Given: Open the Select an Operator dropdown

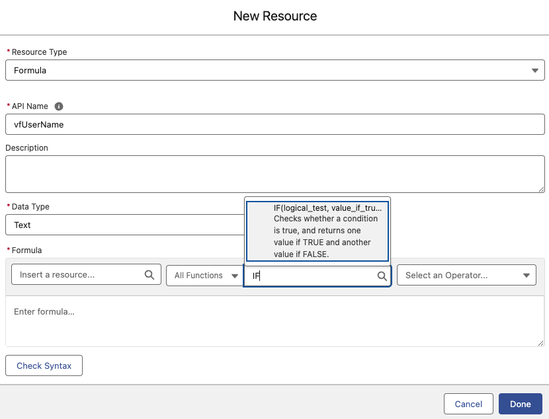Looking at the screenshot, I should click(x=466, y=276).
